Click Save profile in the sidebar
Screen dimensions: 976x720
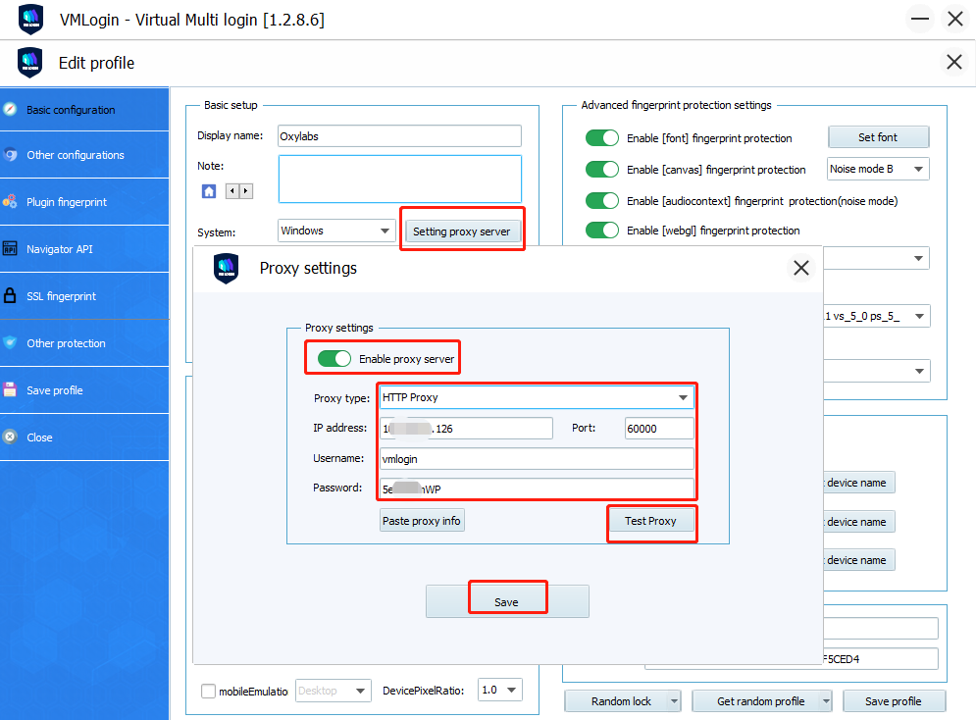pyautogui.click(x=84, y=390)
